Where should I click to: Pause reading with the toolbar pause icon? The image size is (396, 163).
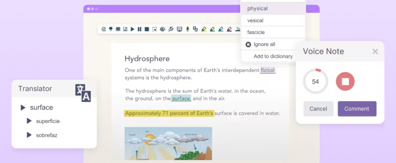pyautogui.click(x=140, y=29)
